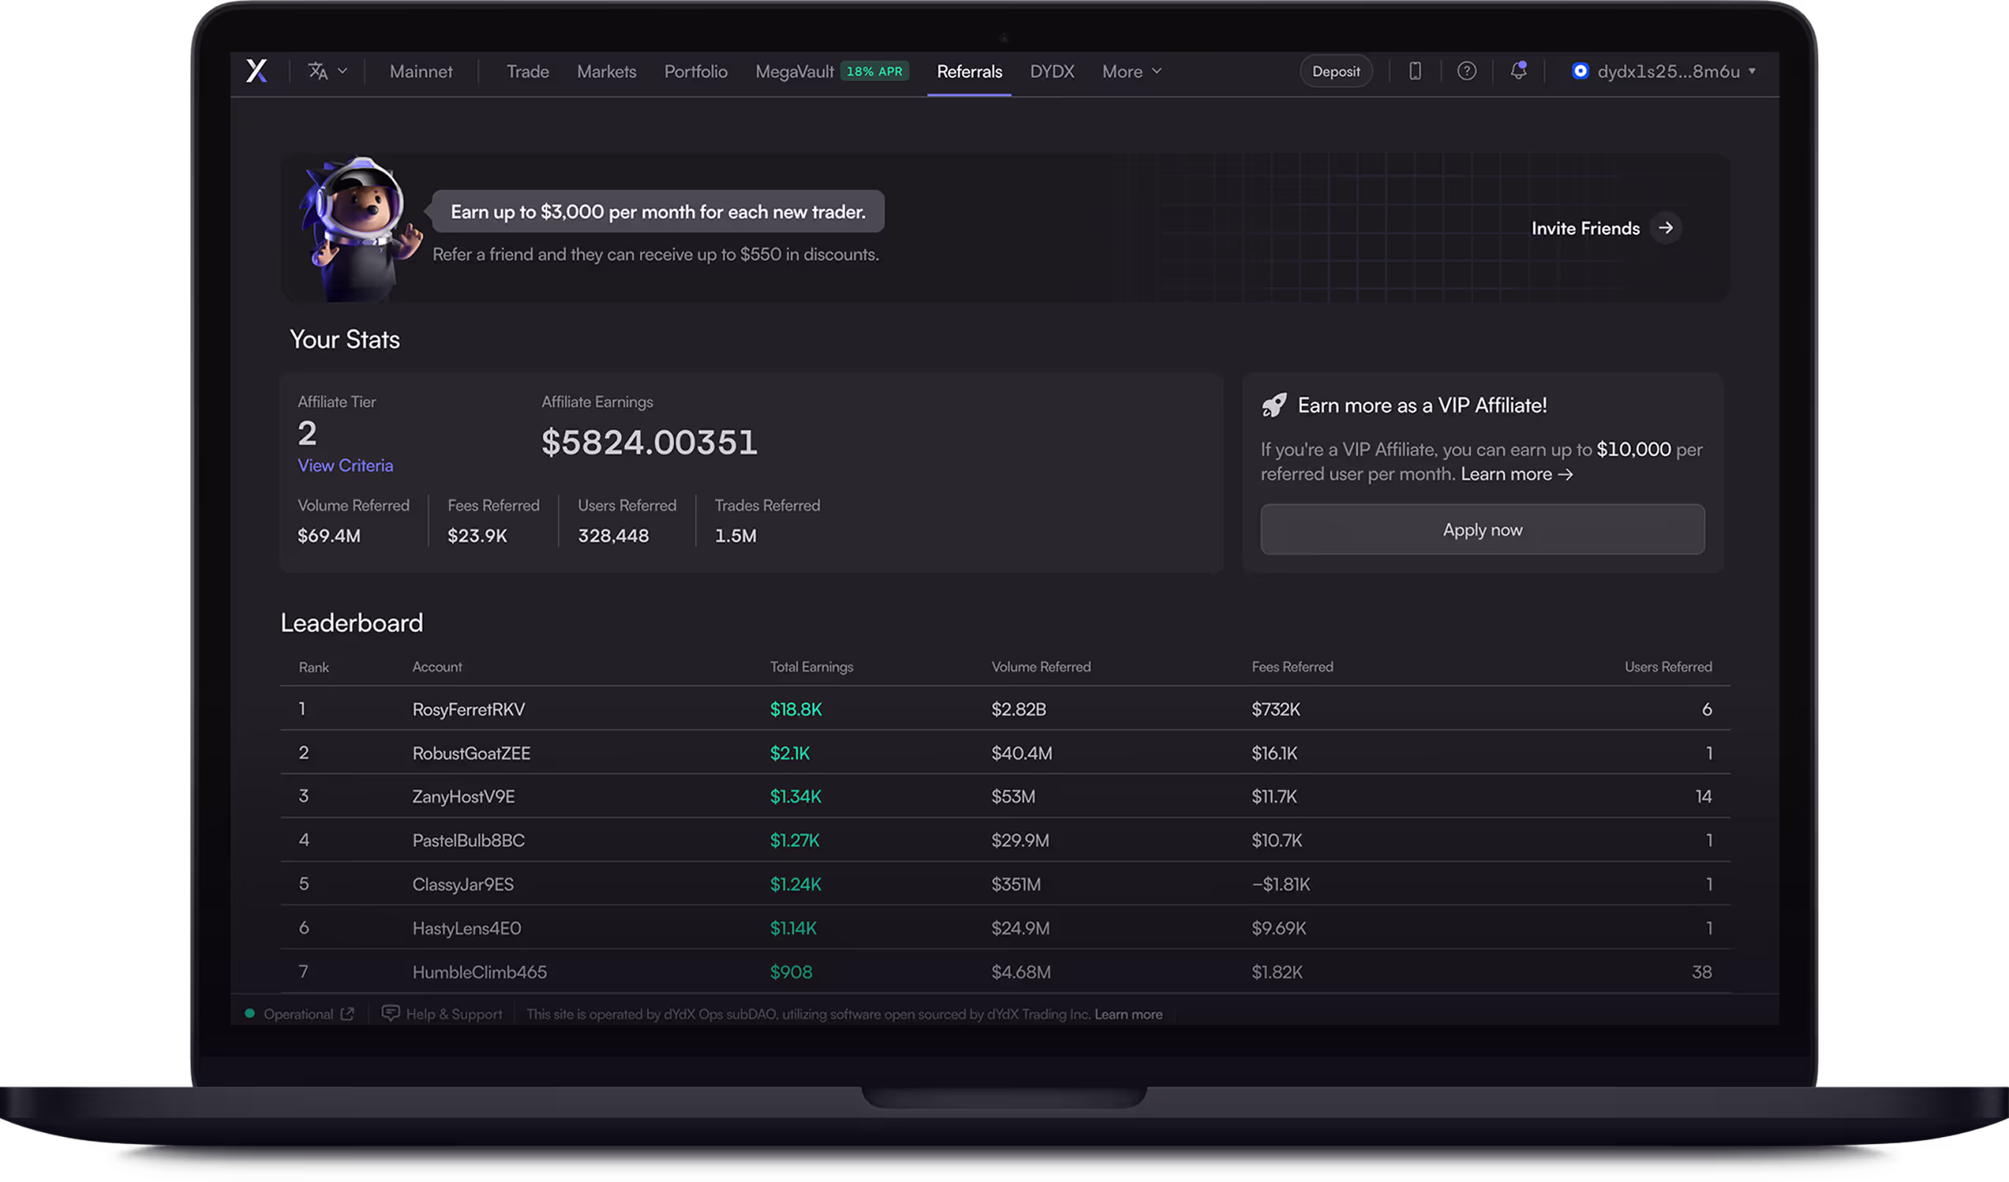Open the Markets tab

coord(607,72)
